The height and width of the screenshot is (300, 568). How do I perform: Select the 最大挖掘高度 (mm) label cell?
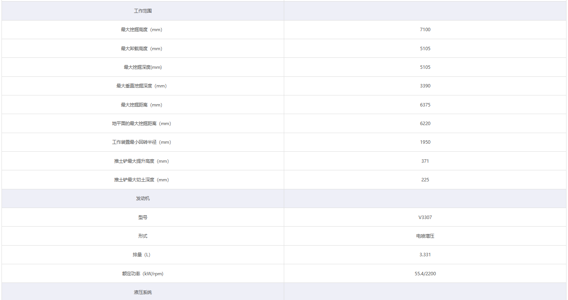point(141,30)
